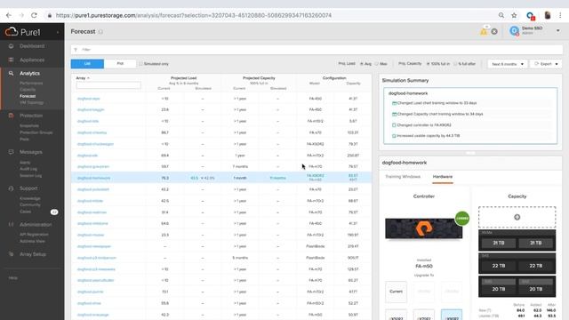Select the 100% full in radio

click(429, 64)
